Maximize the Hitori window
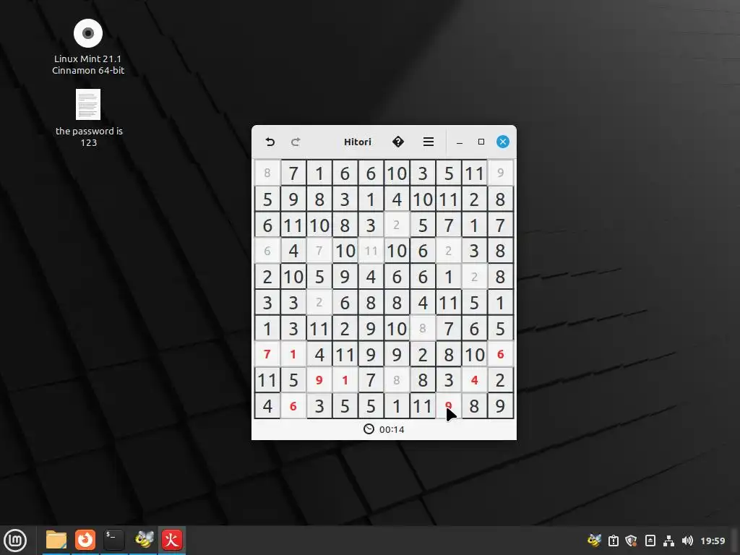Viewport: 740px width, 555px height. 481,142
